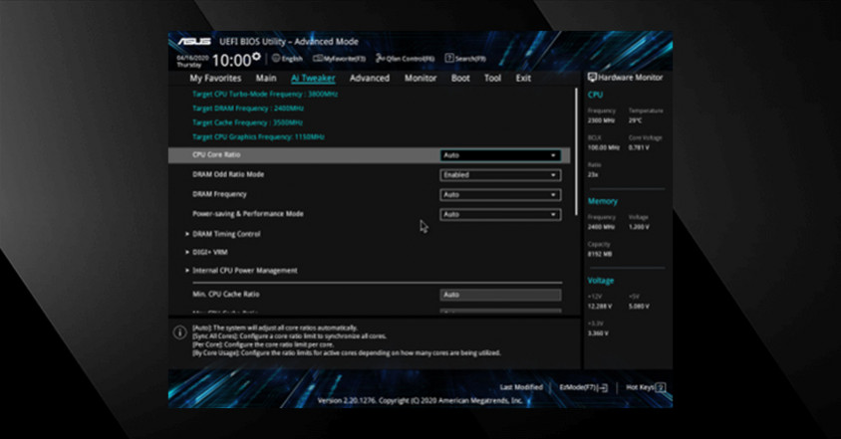The height and width of the screenshot is (439, 841).
Task: Click the date shown above Thursday
Action: point(192,58)
